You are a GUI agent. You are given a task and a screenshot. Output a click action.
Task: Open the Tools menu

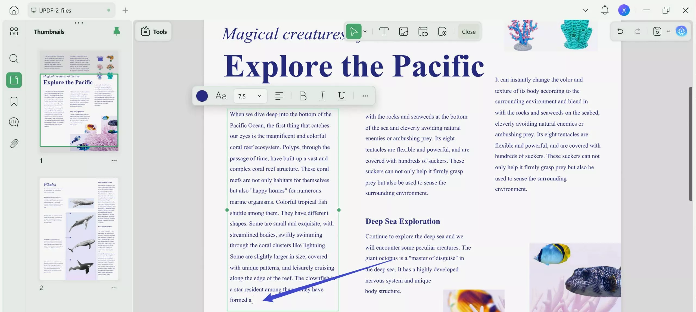153,31
